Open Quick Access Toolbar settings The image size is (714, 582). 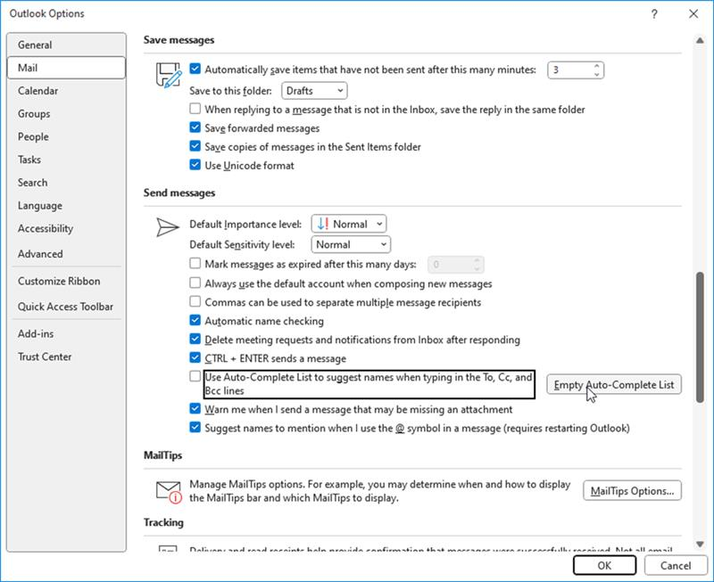coord(66,307)
